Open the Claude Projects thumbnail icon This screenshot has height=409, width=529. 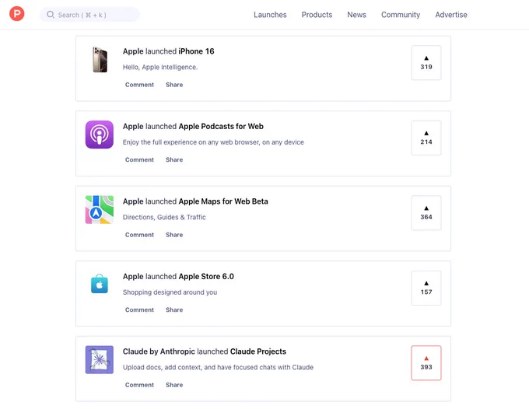pos(100,360)
